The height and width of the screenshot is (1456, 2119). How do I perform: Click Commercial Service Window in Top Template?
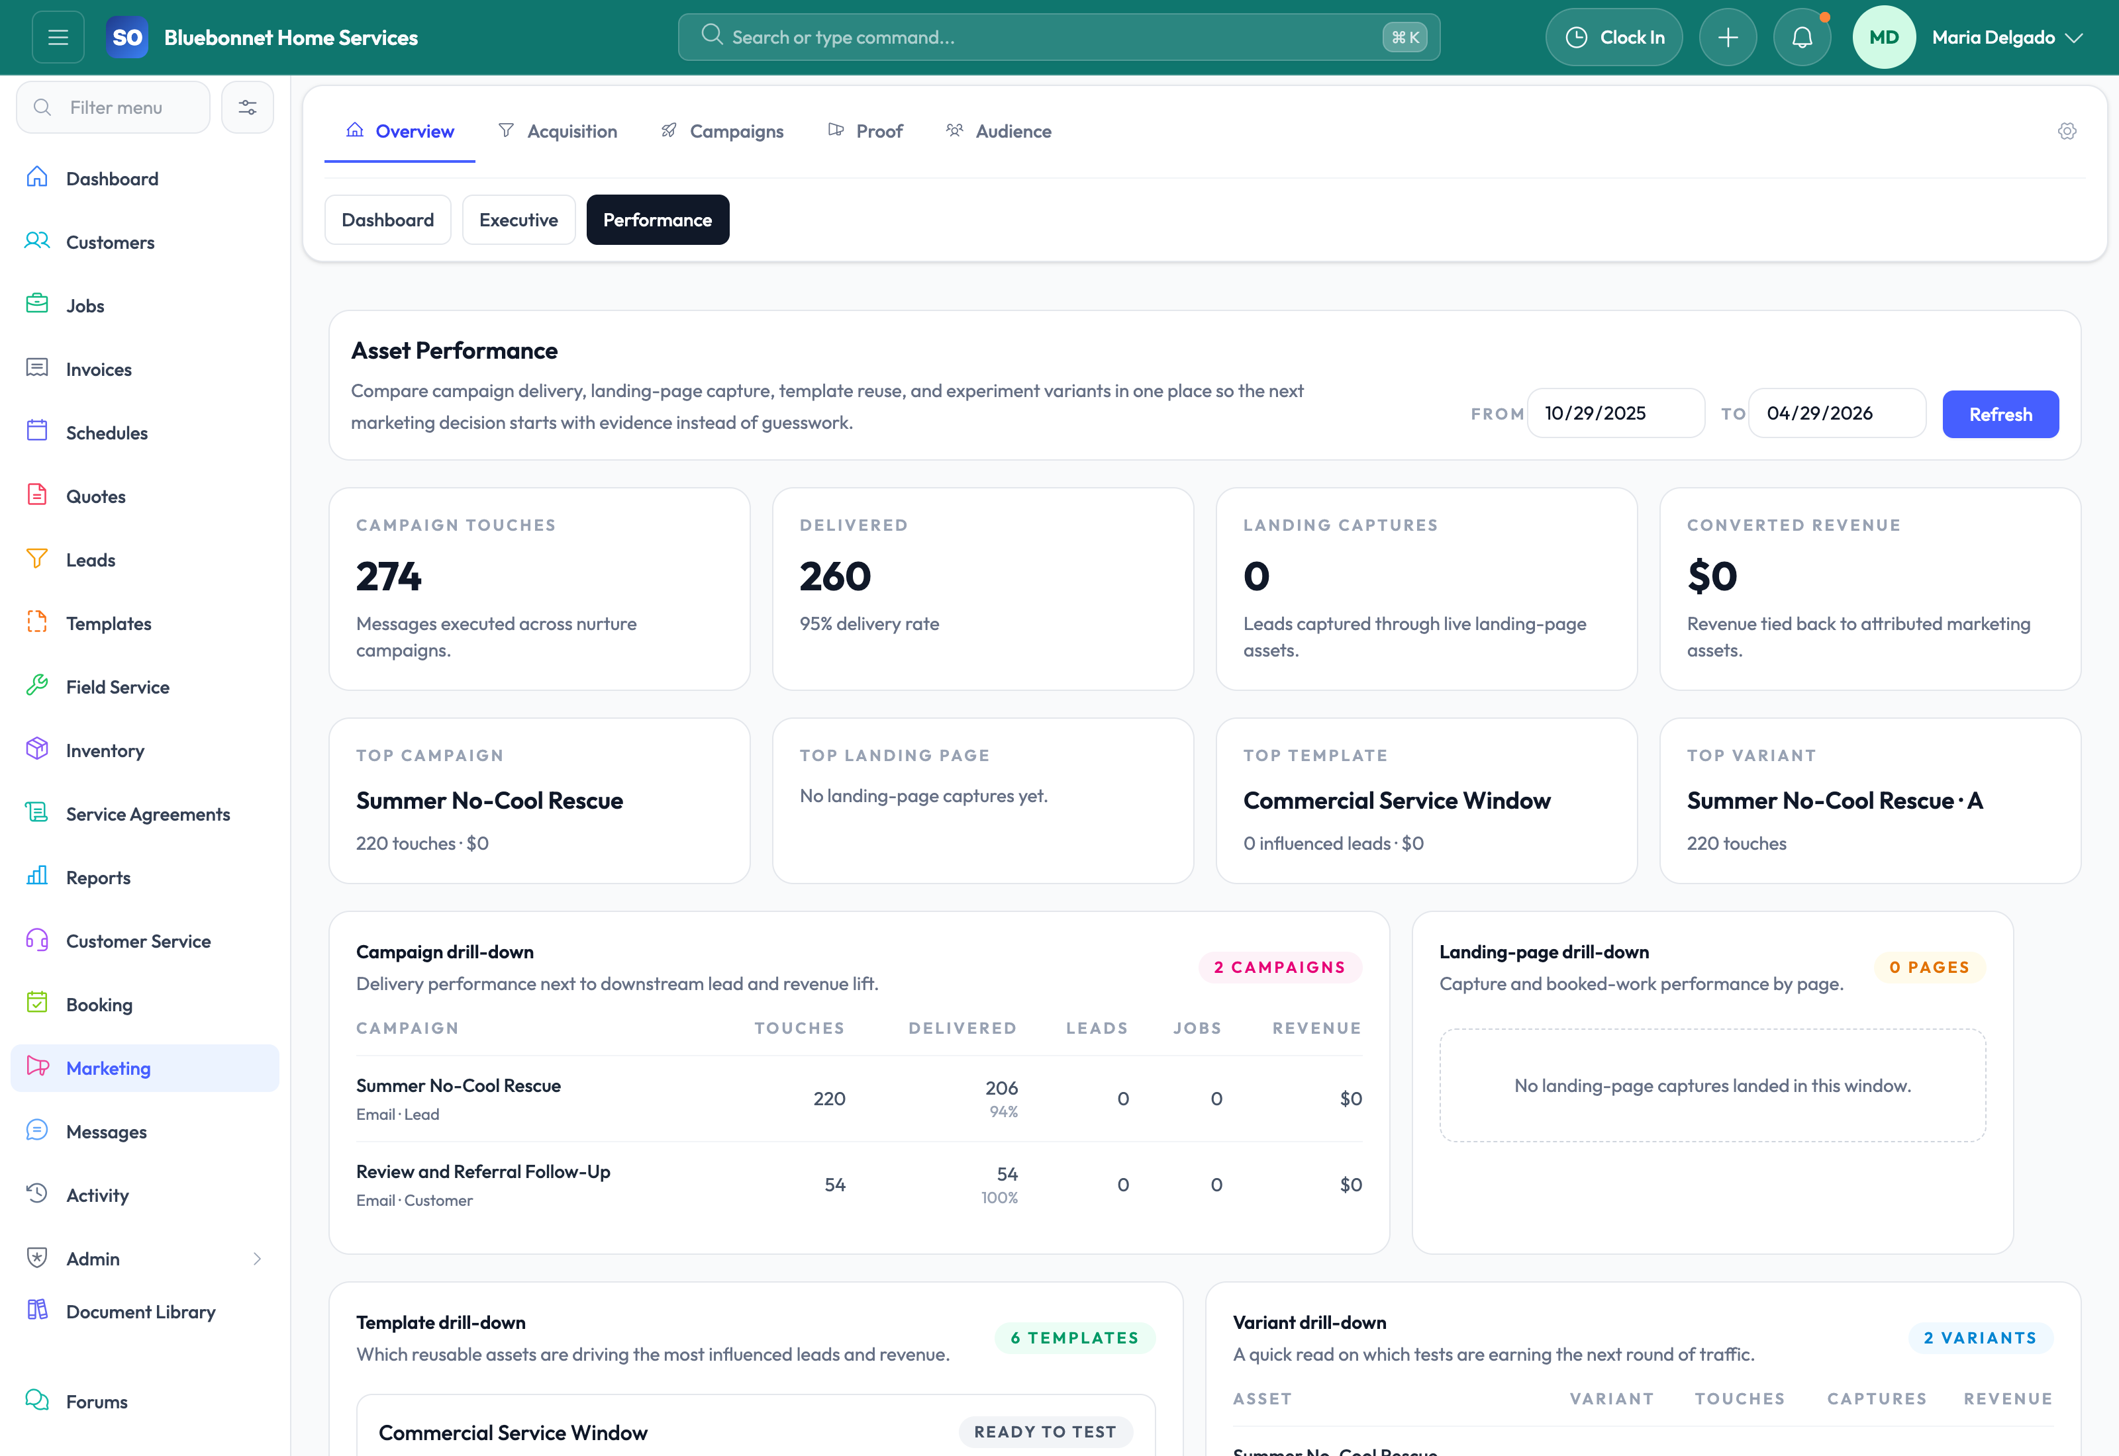pyautogui.click(x=1397, y=801)
